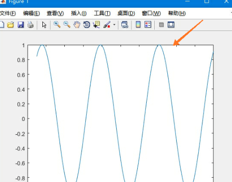
Task: Open the 帮助(H) menu
Action: [177, 13]
